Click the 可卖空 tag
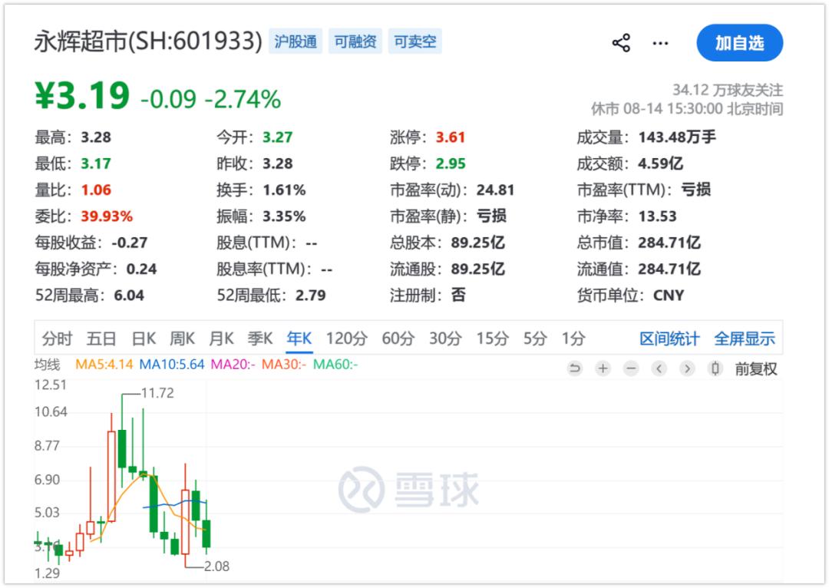 (415, 41)
